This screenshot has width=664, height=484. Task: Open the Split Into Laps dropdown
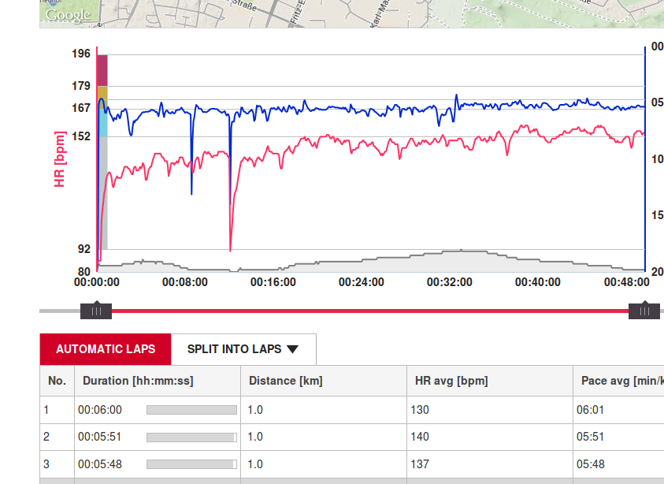(x=243, y=349)
